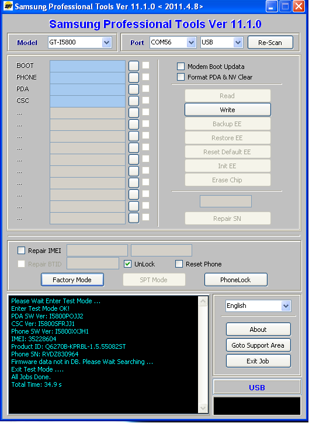Screen dimensions: 309x423
Task: Click the Re-Scan button
Action: pos(270,43)
